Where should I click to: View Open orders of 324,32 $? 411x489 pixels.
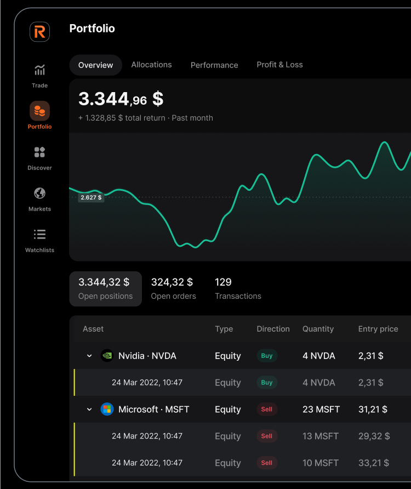tap(173, 288)
